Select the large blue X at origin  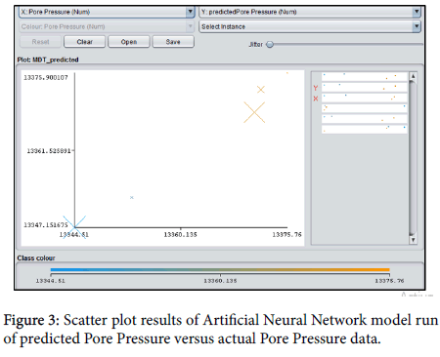74,227
